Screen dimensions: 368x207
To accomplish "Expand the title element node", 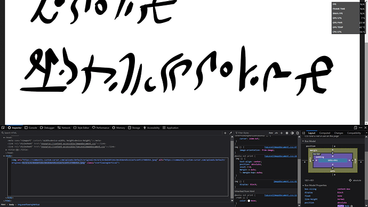I will (6, 150).
